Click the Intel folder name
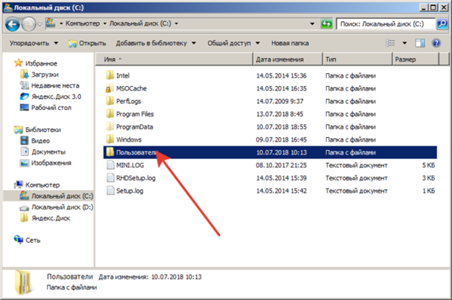The image size is (452, 300). point(123,75)
